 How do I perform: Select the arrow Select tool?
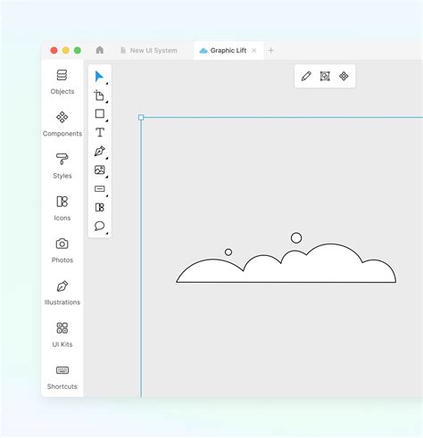(x=99, y=77)
